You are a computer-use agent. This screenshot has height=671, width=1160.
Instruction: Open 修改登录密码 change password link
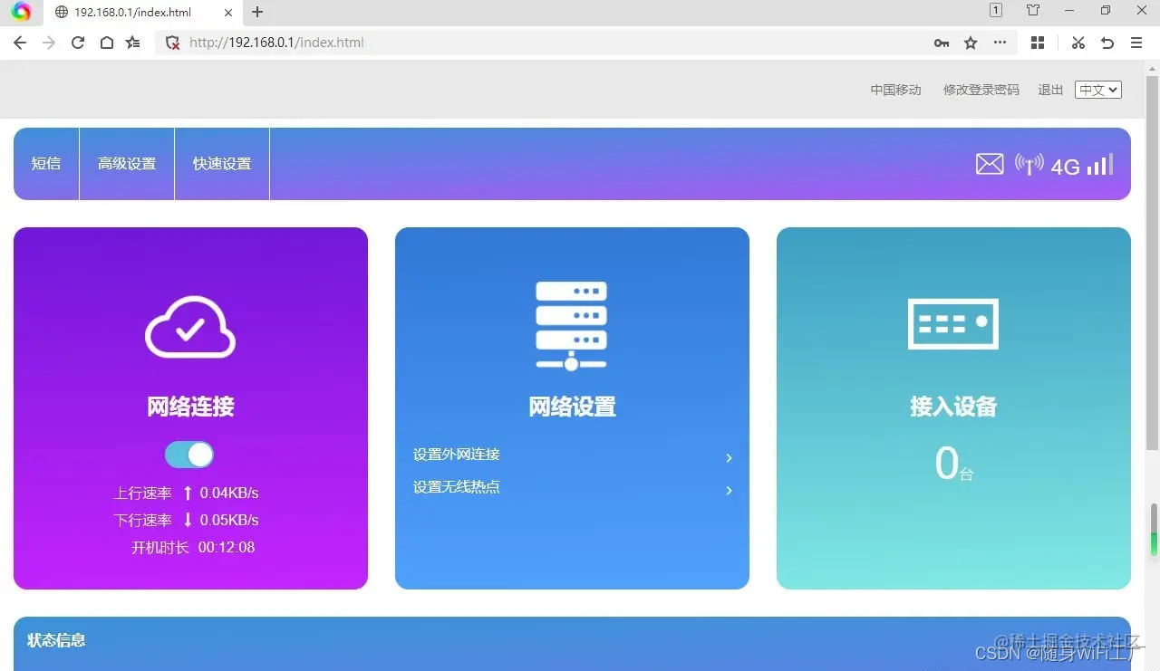pyautogui.click(x=981, y=90)
